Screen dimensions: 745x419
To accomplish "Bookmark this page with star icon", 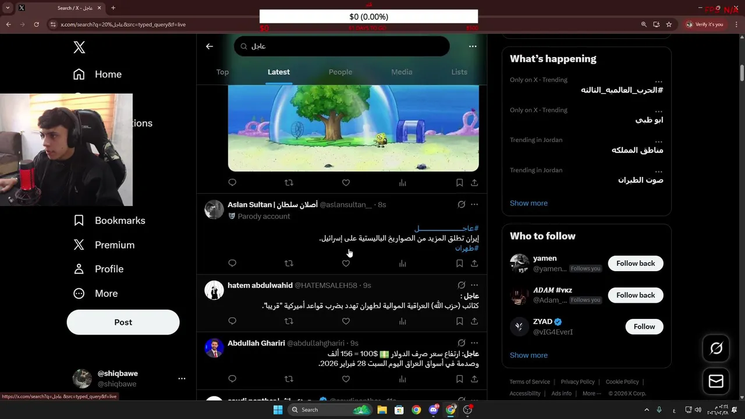I will click(x=669, y=24).
